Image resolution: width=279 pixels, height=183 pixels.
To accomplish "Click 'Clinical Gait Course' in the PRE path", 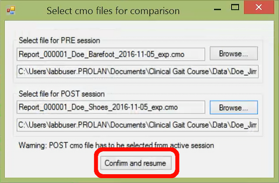I will point(179,72).
